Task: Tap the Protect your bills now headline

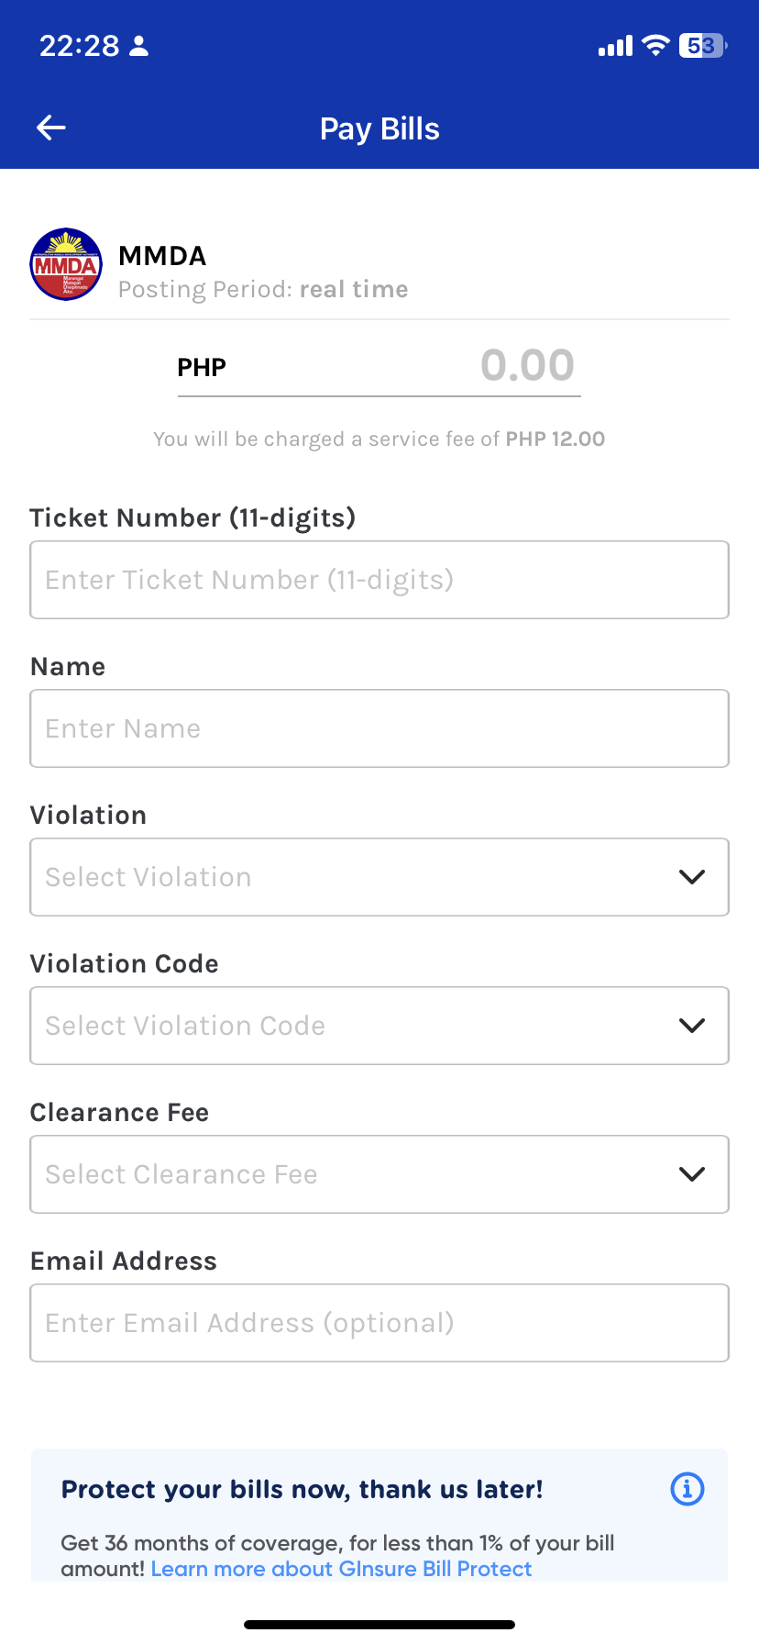Action: [x=301, y=1489]
